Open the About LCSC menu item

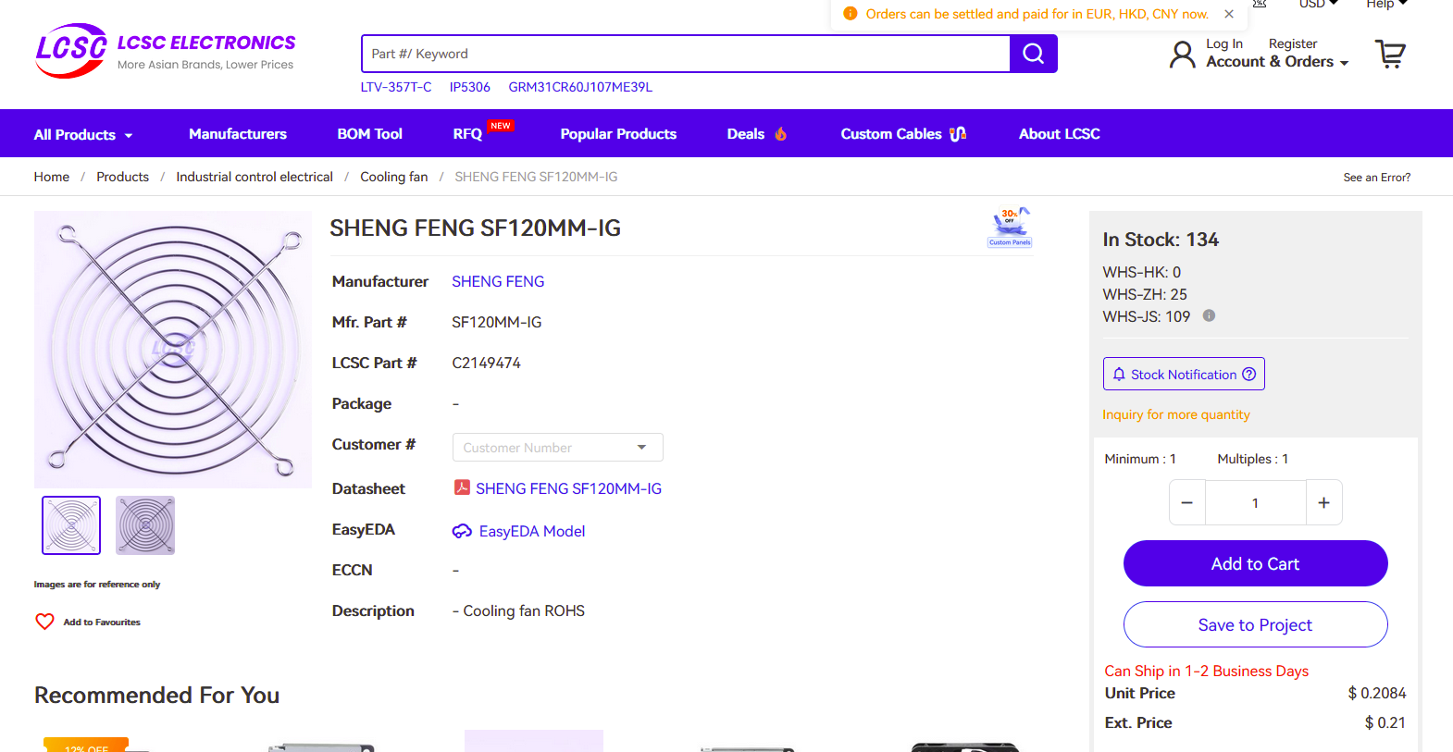1060,134
